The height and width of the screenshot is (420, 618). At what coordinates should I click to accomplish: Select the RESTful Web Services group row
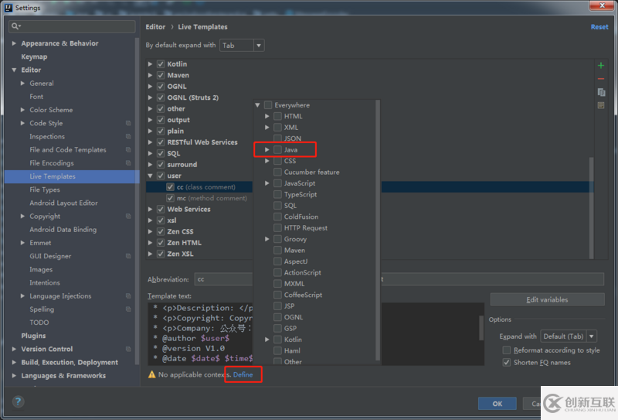(202, 142)
